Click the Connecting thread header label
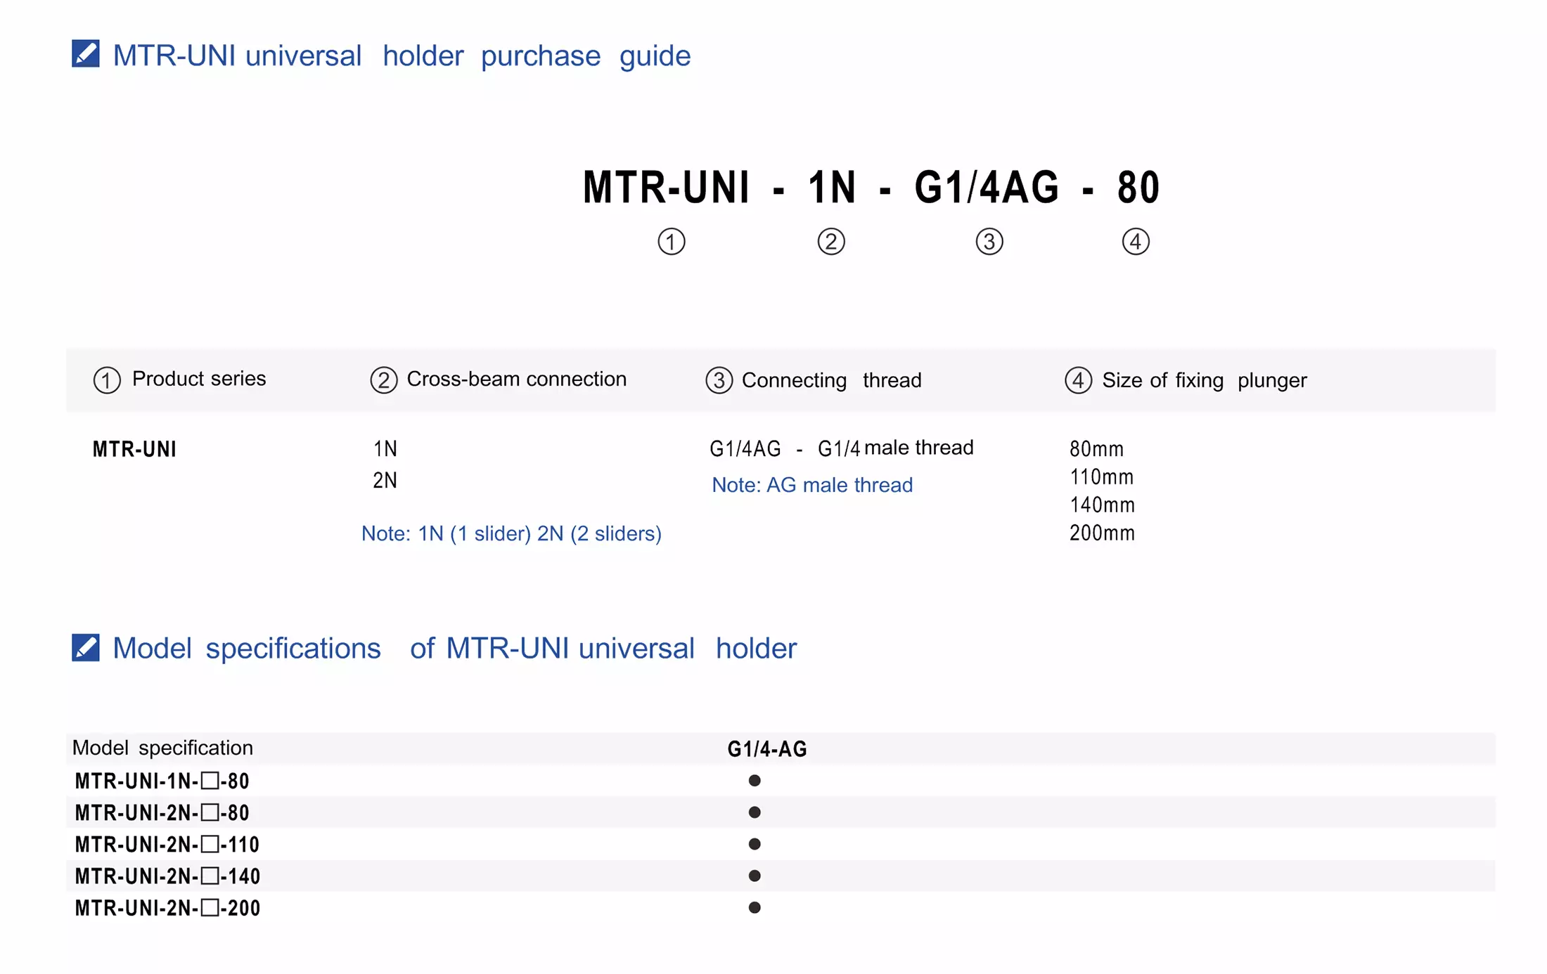This screenshot has width=1547, height=974. tap(831, 380)
